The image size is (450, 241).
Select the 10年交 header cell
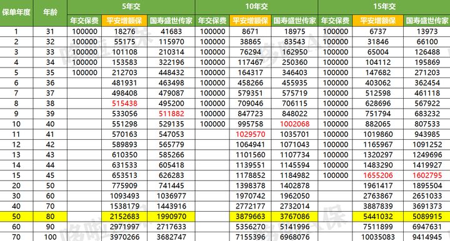point(256,7)
